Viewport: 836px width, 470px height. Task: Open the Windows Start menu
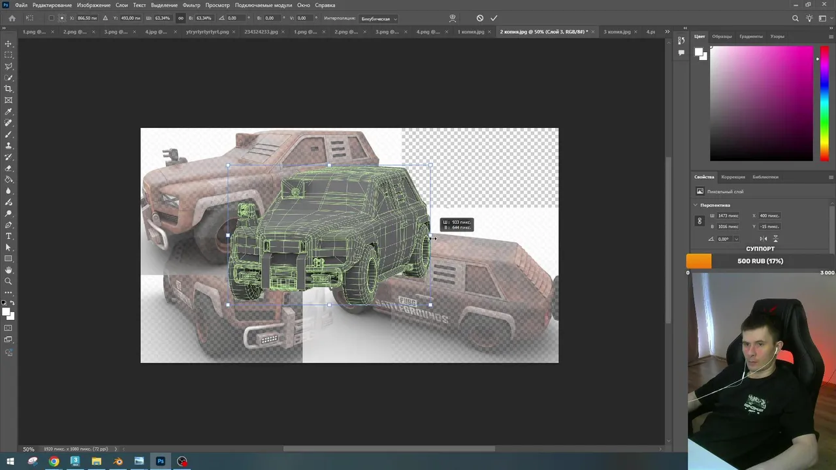click(10, 462)
